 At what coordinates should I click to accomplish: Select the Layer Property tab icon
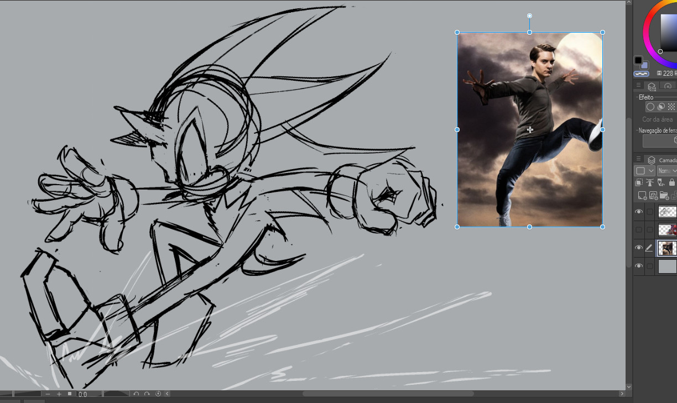point(652,86)
